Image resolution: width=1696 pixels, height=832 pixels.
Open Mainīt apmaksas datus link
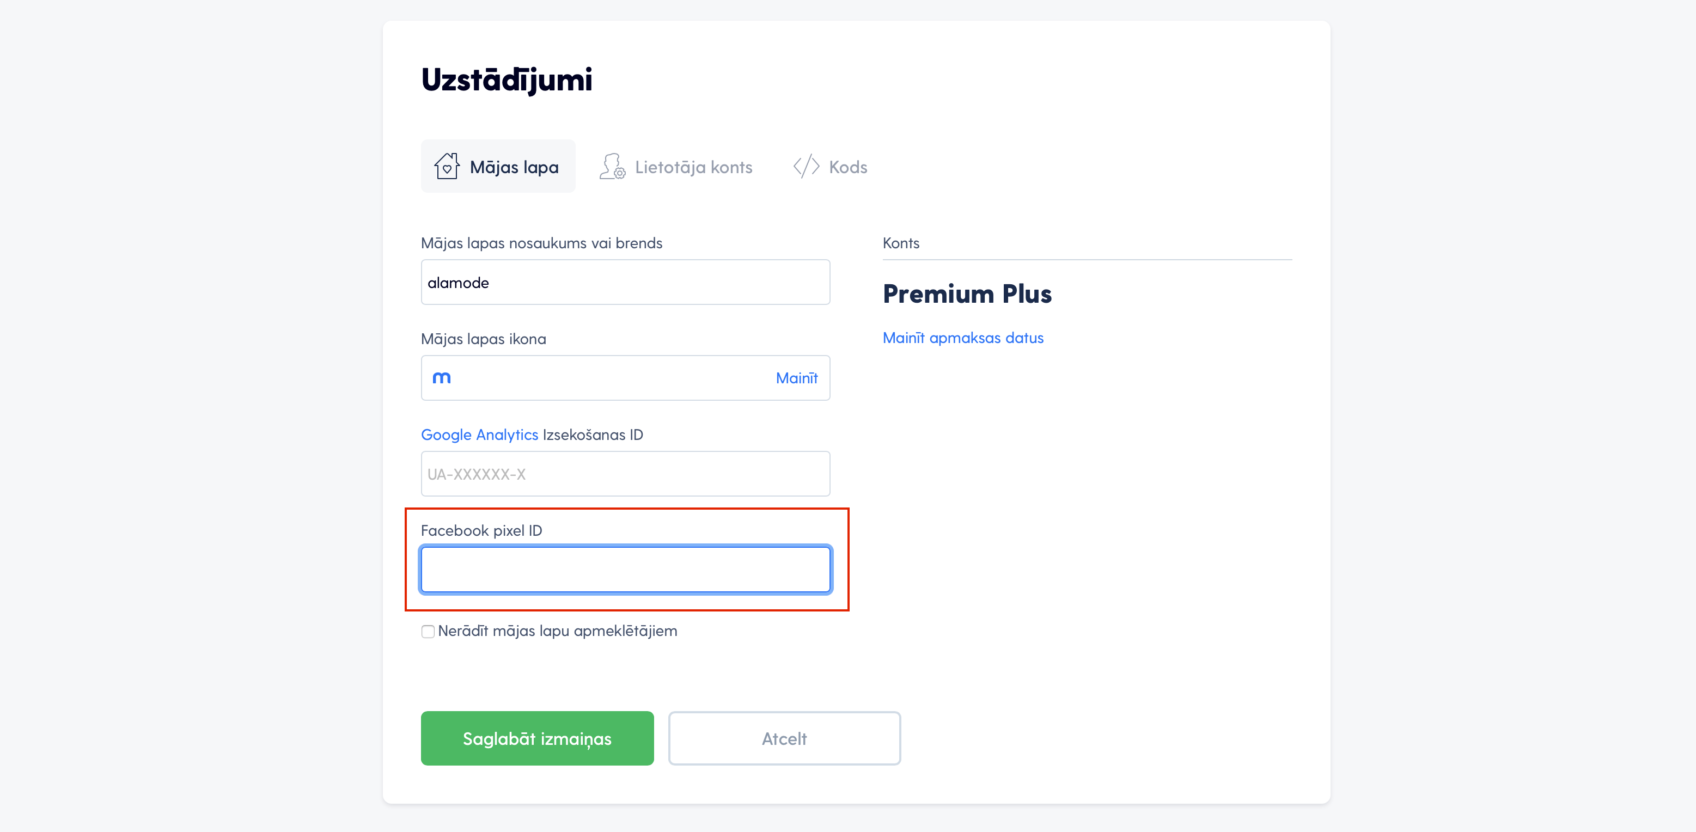click(962, 338)
